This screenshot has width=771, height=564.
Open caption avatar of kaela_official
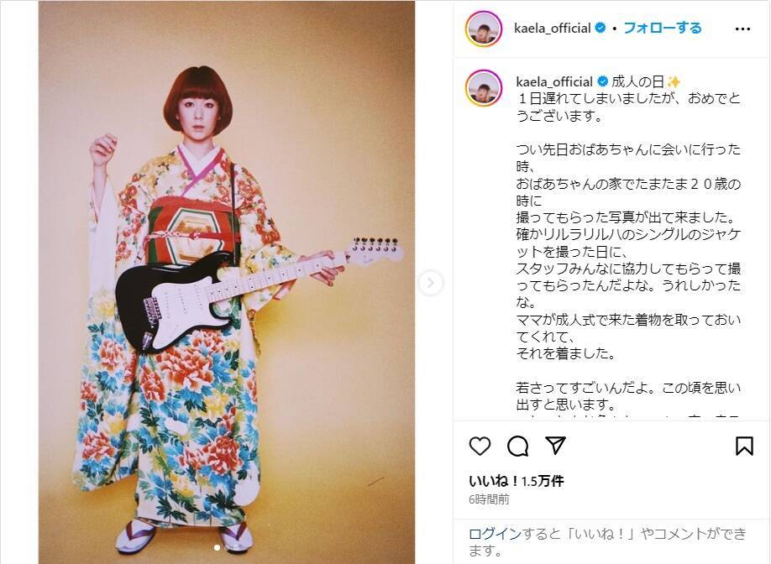484,88
